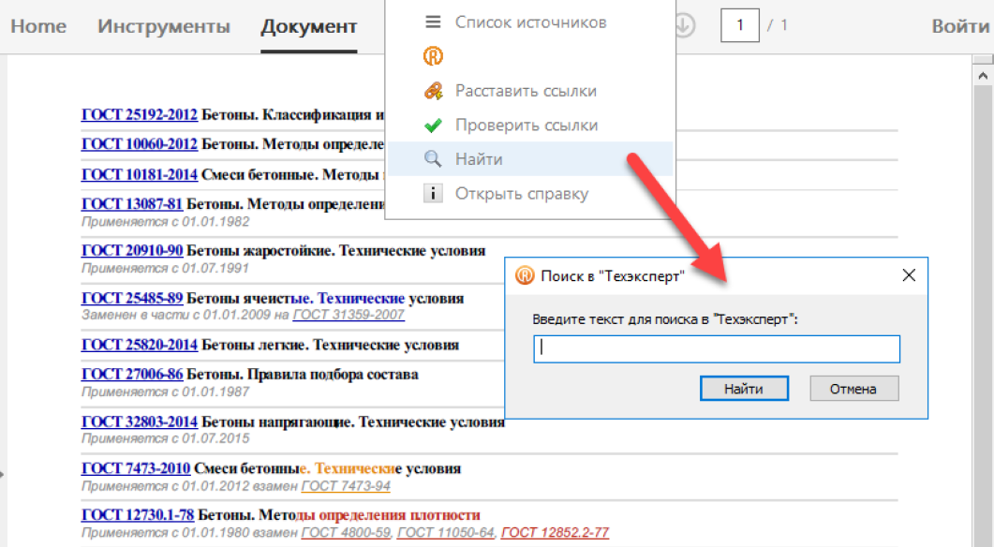Open link ГОСТ 20910-90
994x547 pixels.
tap(132, 251)
